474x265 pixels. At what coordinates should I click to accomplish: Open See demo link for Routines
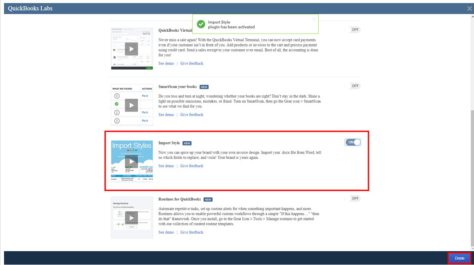click(166, 232)
